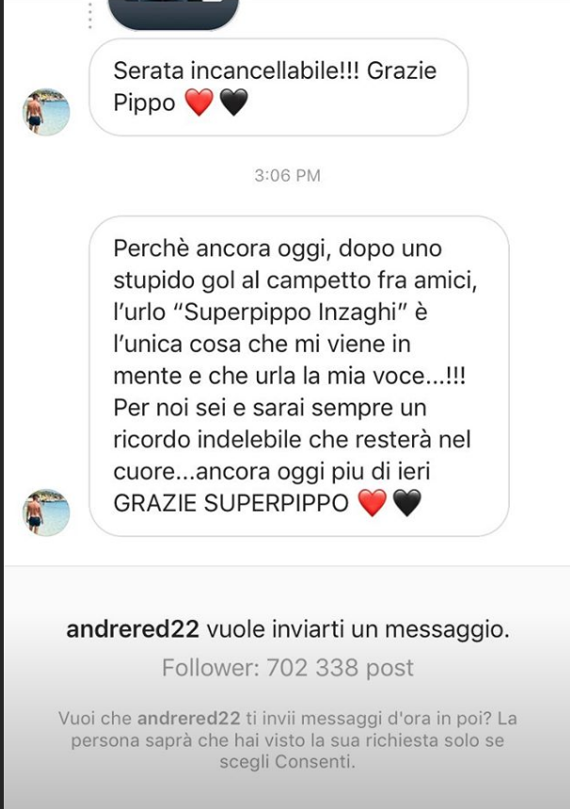570x809 pixels.
Task: Select the Perchè ancora oggi message bubble
Action: (299, 376)
